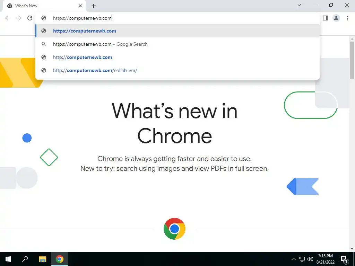Open a new tab with plus button
The image size is (355, 266).
pyautogui.click(x=94, y=6)
